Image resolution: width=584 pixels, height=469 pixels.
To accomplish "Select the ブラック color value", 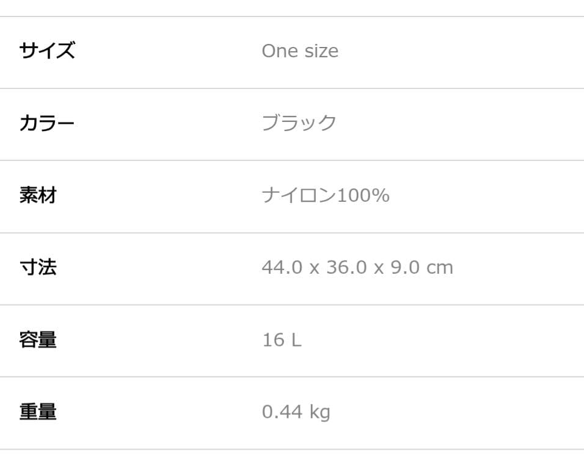I will 299,123.
